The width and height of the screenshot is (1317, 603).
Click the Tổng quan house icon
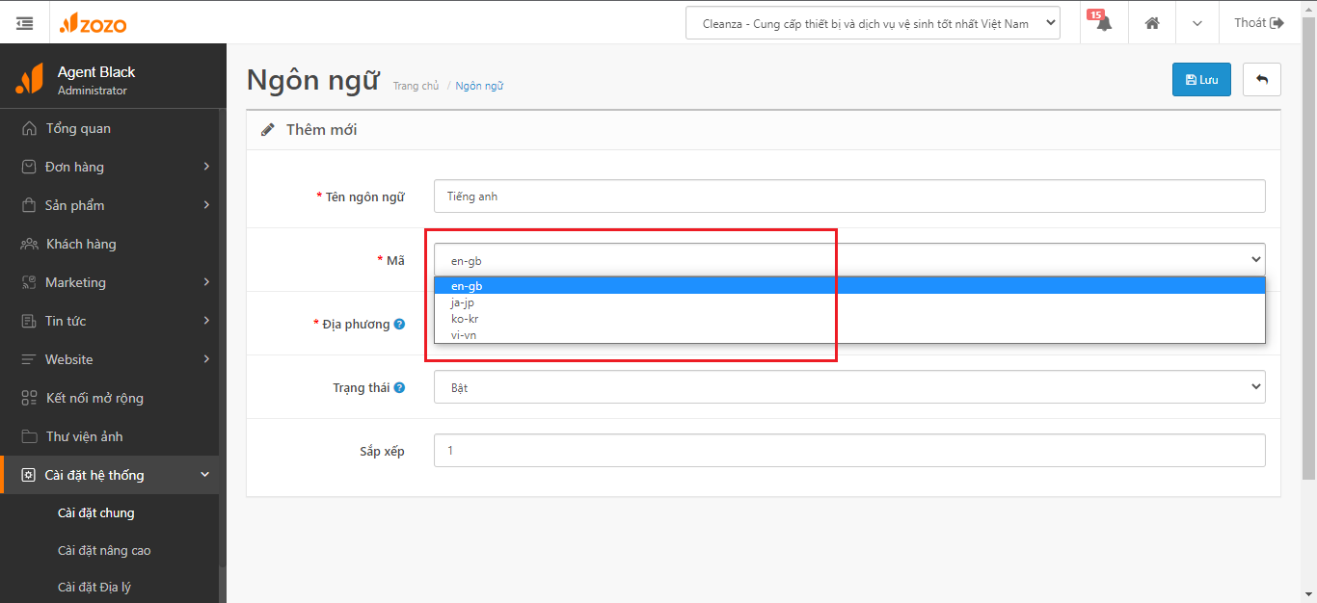click(x=29, y=128)
